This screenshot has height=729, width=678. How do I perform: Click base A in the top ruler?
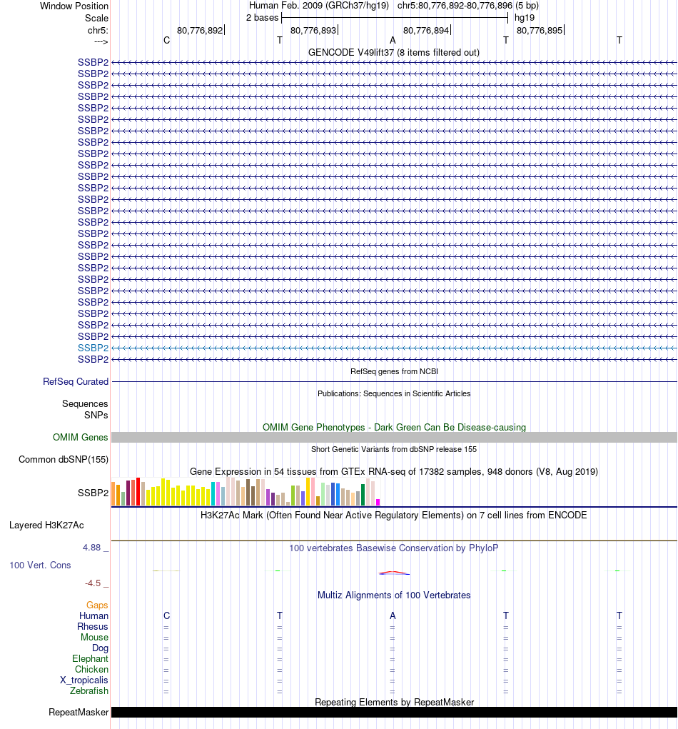[393, 41]
